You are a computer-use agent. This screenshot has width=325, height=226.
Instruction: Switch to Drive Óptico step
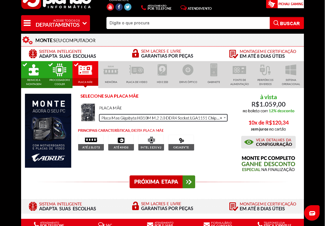[x=188, y=74]
